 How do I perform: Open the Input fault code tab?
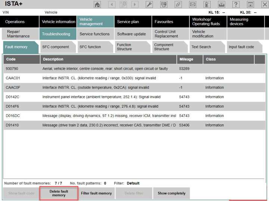point(245,47)
